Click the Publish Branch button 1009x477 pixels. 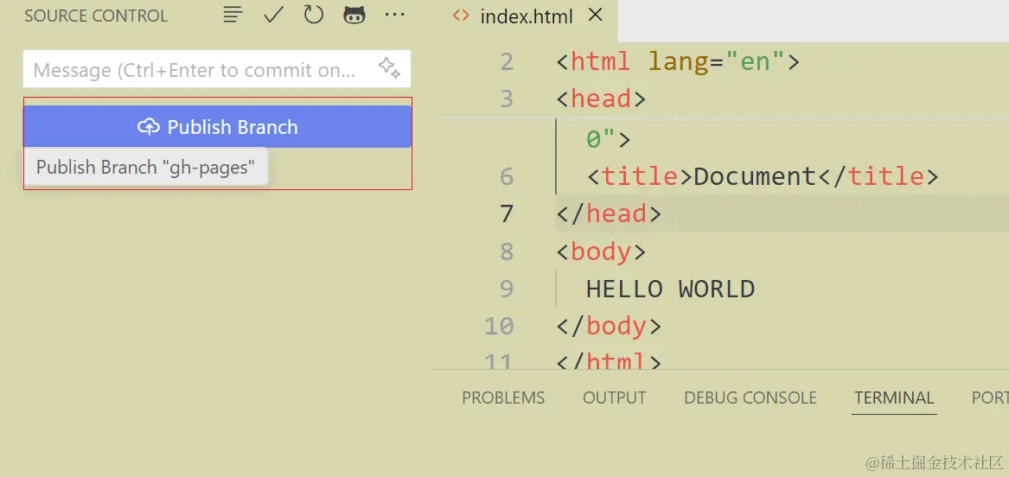click(x=218, y=127)
